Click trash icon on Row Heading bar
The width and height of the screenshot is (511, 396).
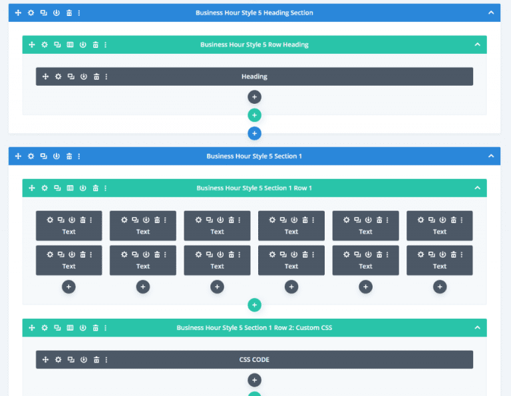tap(96, 45)
